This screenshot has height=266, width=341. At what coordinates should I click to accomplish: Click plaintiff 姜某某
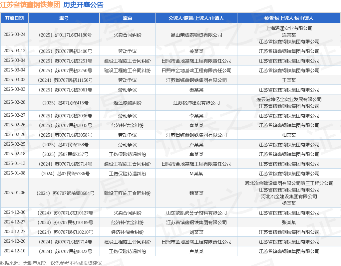(196, 51)
